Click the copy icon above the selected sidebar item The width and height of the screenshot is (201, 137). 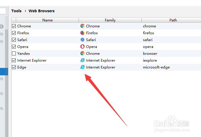(x=2, y=41)
